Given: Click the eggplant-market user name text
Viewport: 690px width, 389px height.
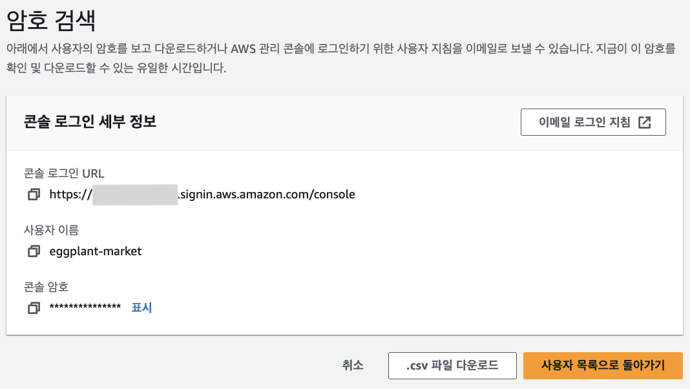Looking at the screenshot, I should pos(96,251).
